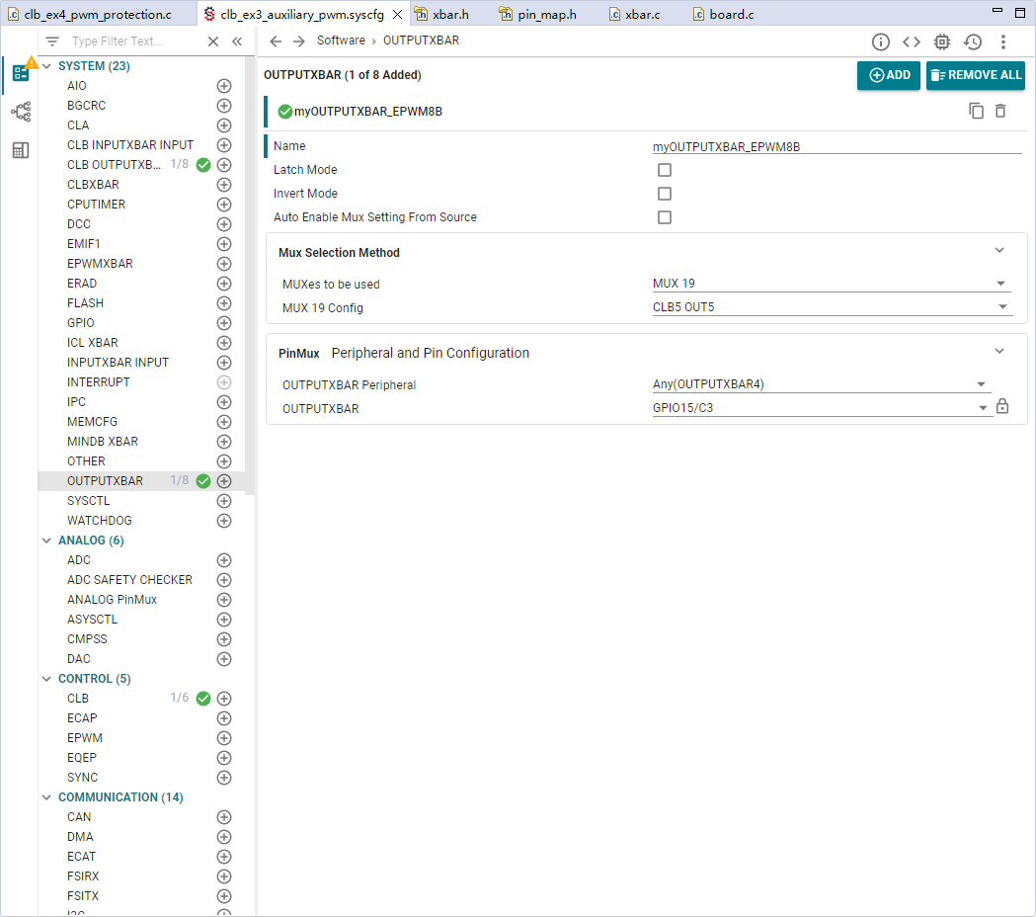Screen dimensions: 1036x917
Task: Collapse the CONTROL (5) category
Action: tap(46, 679)
